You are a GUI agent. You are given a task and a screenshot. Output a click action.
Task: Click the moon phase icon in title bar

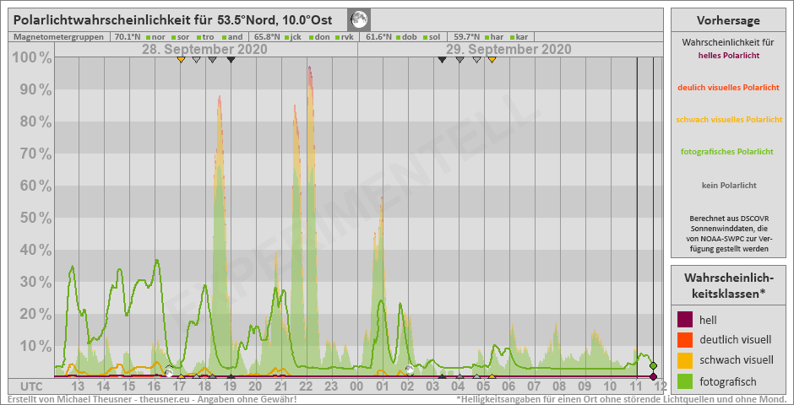point(359,19)
